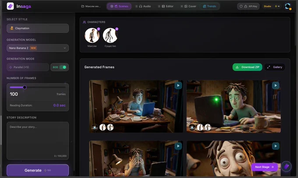298x178 pixels.
Task: Click into the story description field
Action: pyautogui.click(x=38, y=141)
